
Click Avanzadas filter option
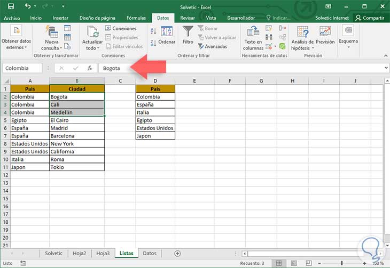click(x=213, y=46)
